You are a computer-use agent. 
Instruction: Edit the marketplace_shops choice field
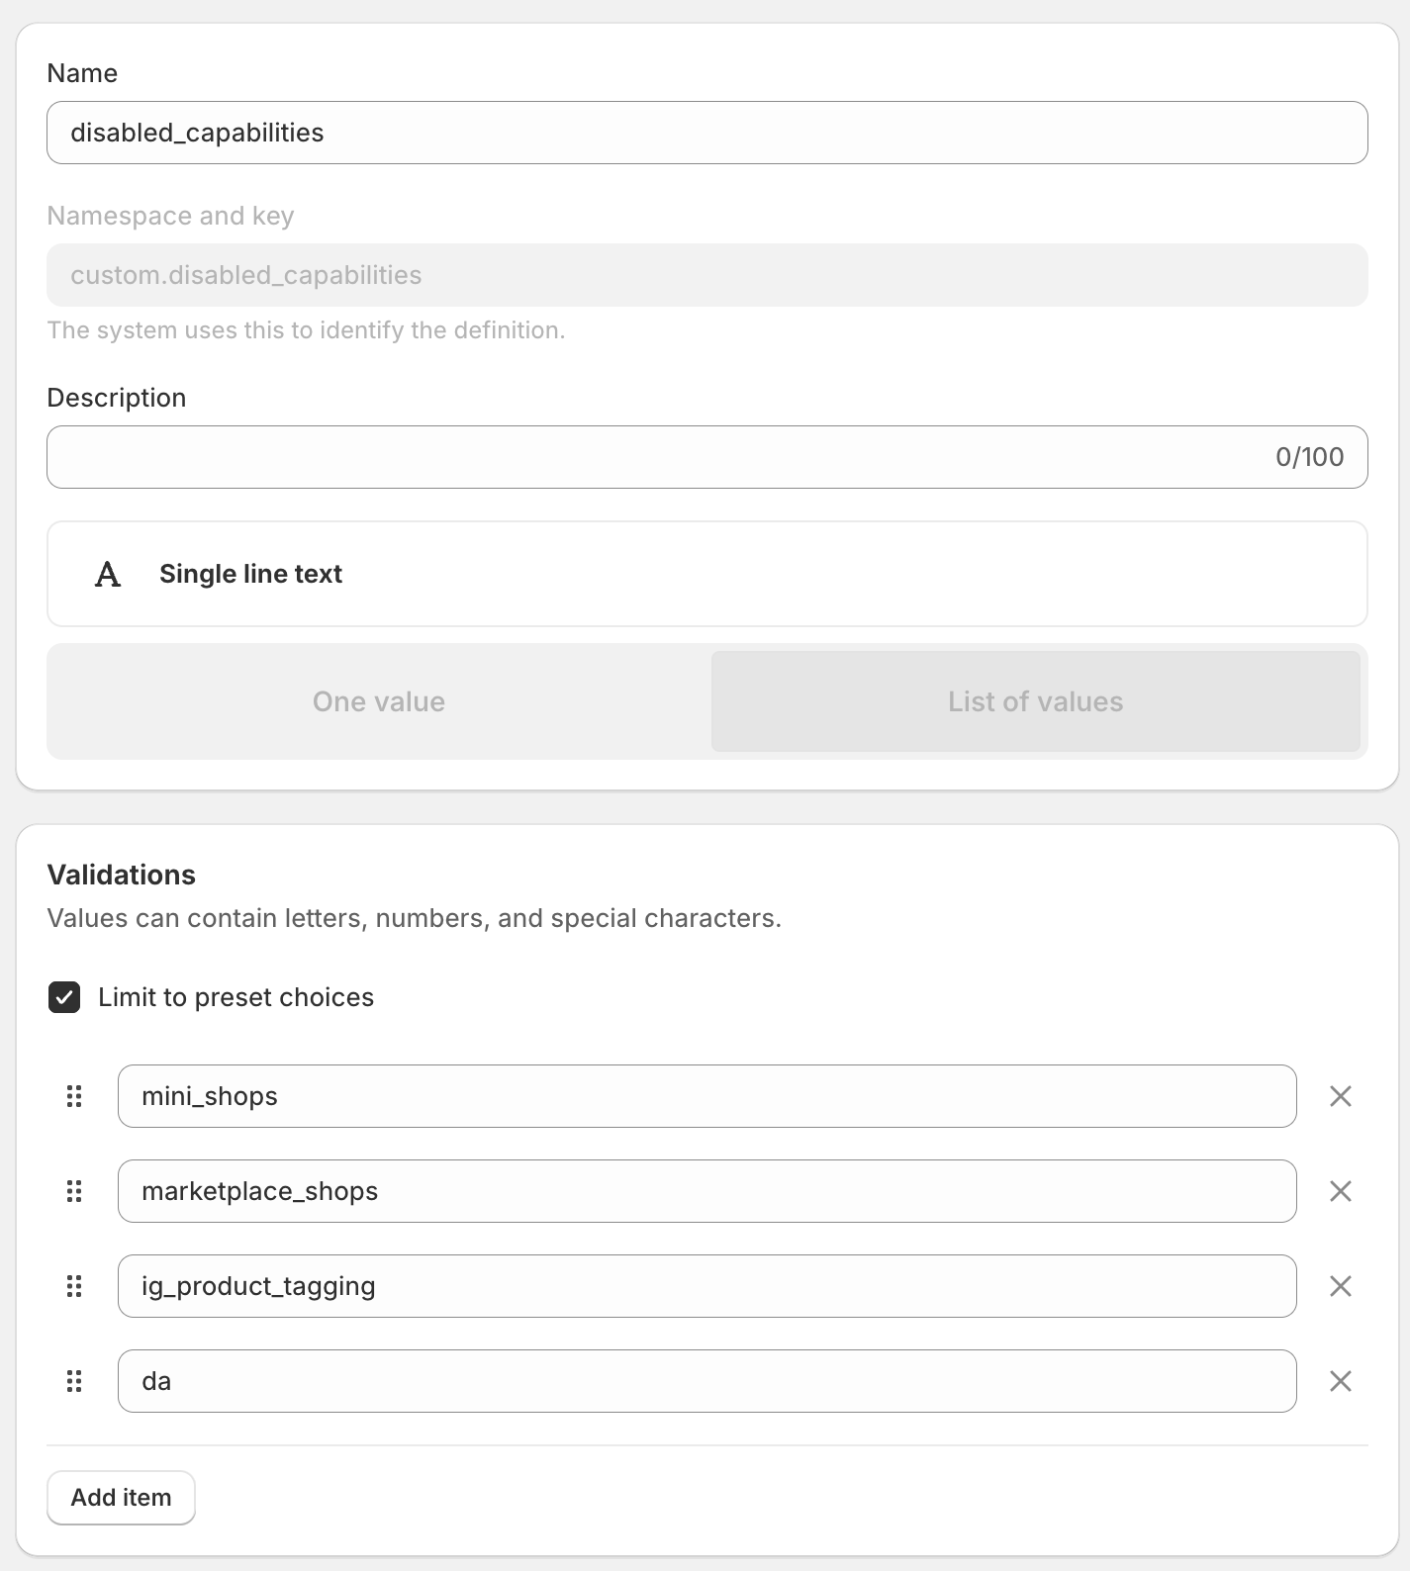[x=707, y=1191]
